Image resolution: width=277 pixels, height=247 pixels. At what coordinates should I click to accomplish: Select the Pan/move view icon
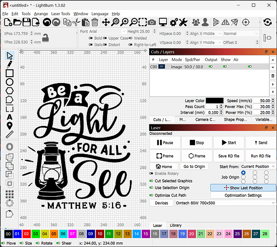106,22
